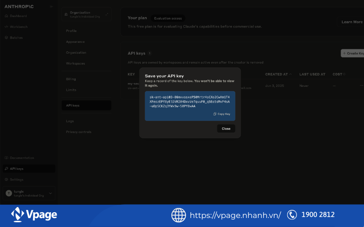Click the KEY column header

[x=131, y=75]
